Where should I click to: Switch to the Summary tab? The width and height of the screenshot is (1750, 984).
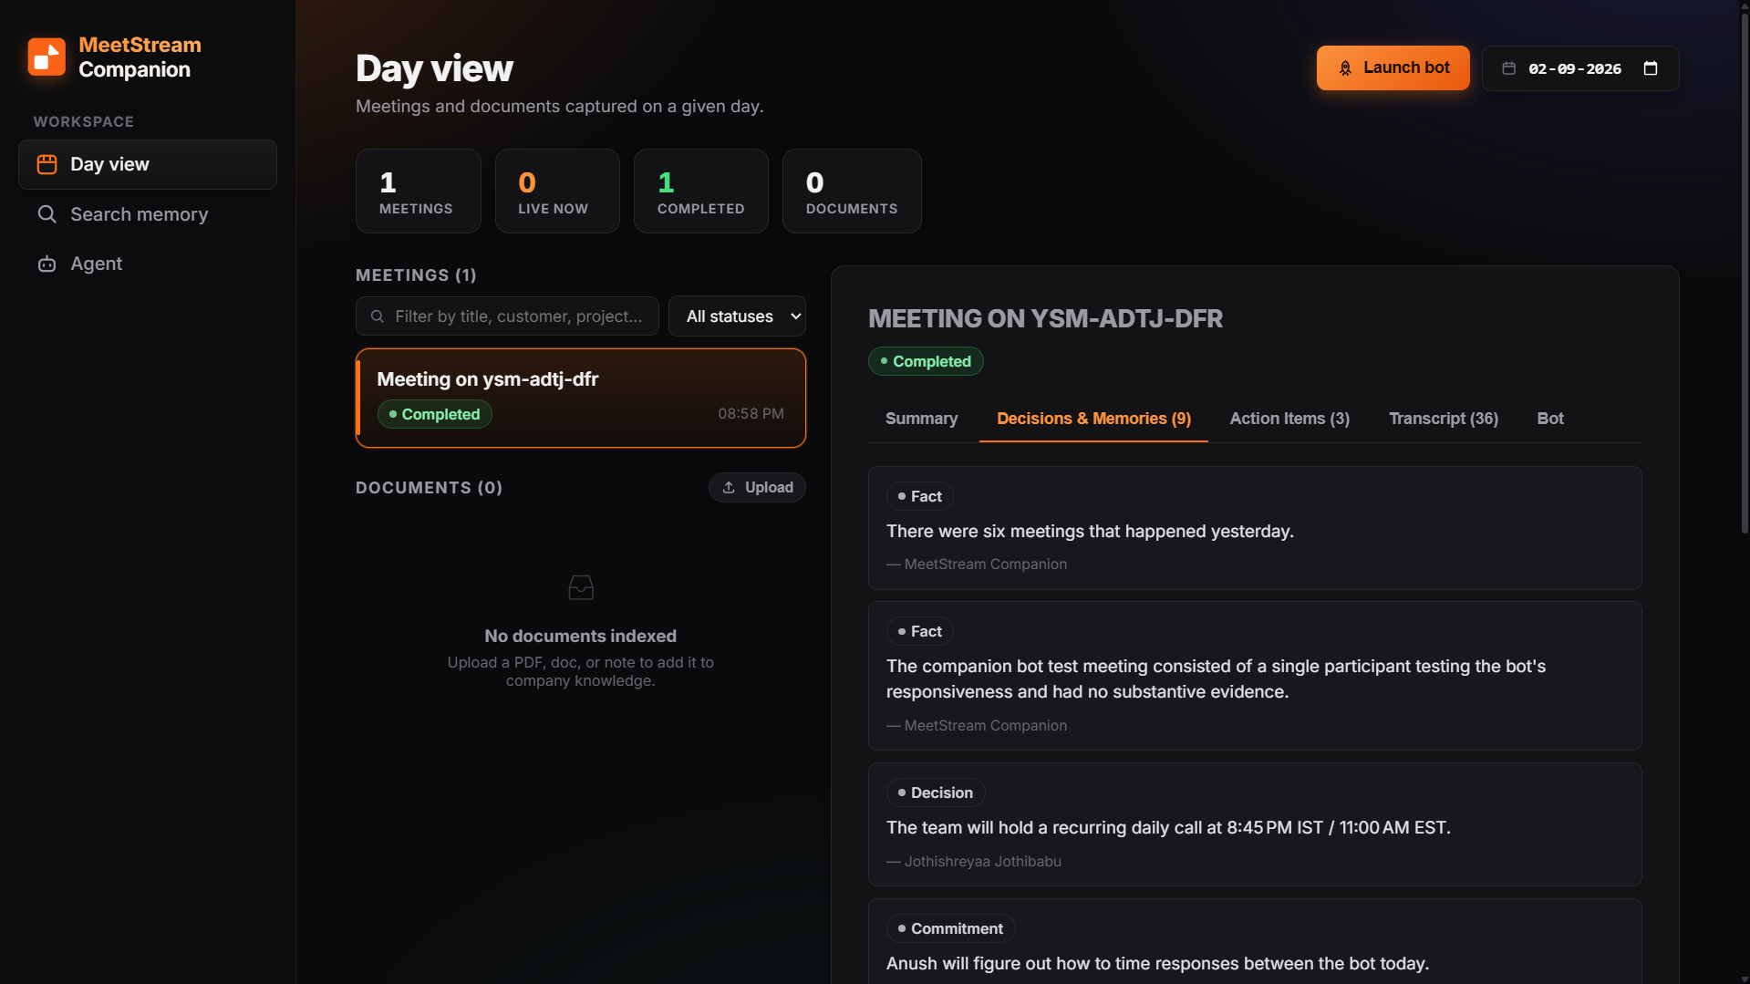[921, 419]
